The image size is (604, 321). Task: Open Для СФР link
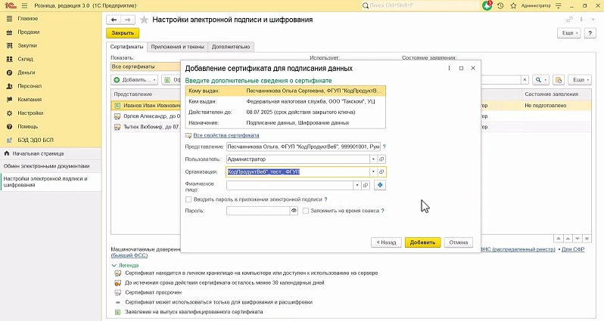pos(573,249)
